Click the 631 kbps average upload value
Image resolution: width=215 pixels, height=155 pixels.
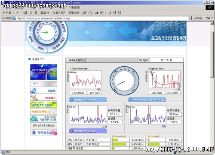174,140
